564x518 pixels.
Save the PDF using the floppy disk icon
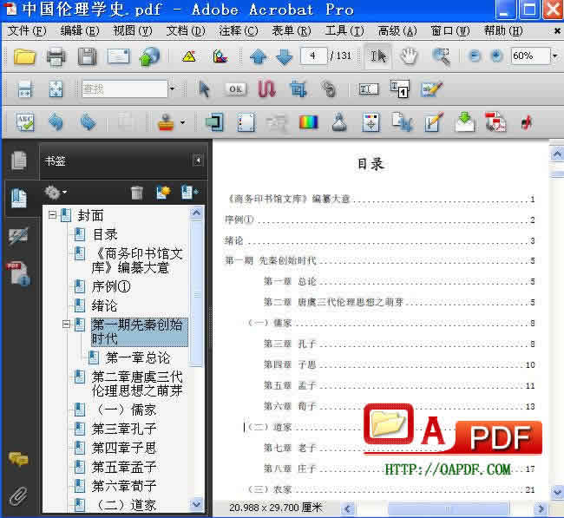[x=87, y=57]
